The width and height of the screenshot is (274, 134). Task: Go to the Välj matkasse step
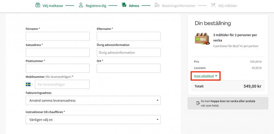click(x=53, y=6)
